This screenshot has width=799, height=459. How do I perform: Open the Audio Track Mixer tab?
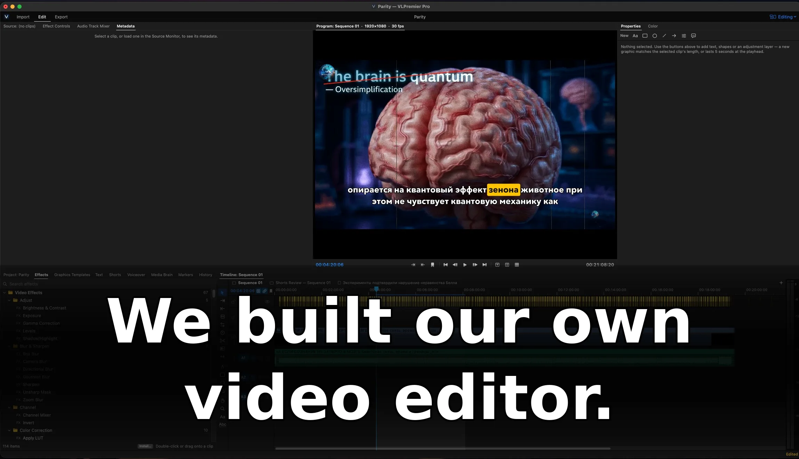(93, 26)
